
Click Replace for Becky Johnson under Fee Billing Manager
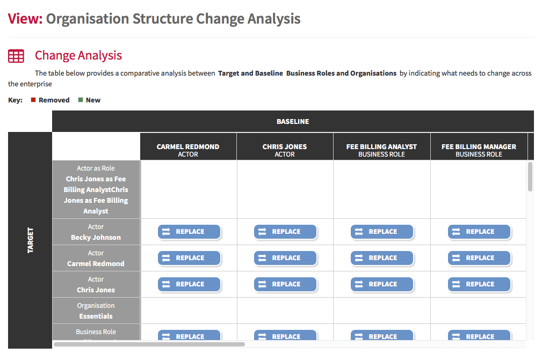coord(479,232)
